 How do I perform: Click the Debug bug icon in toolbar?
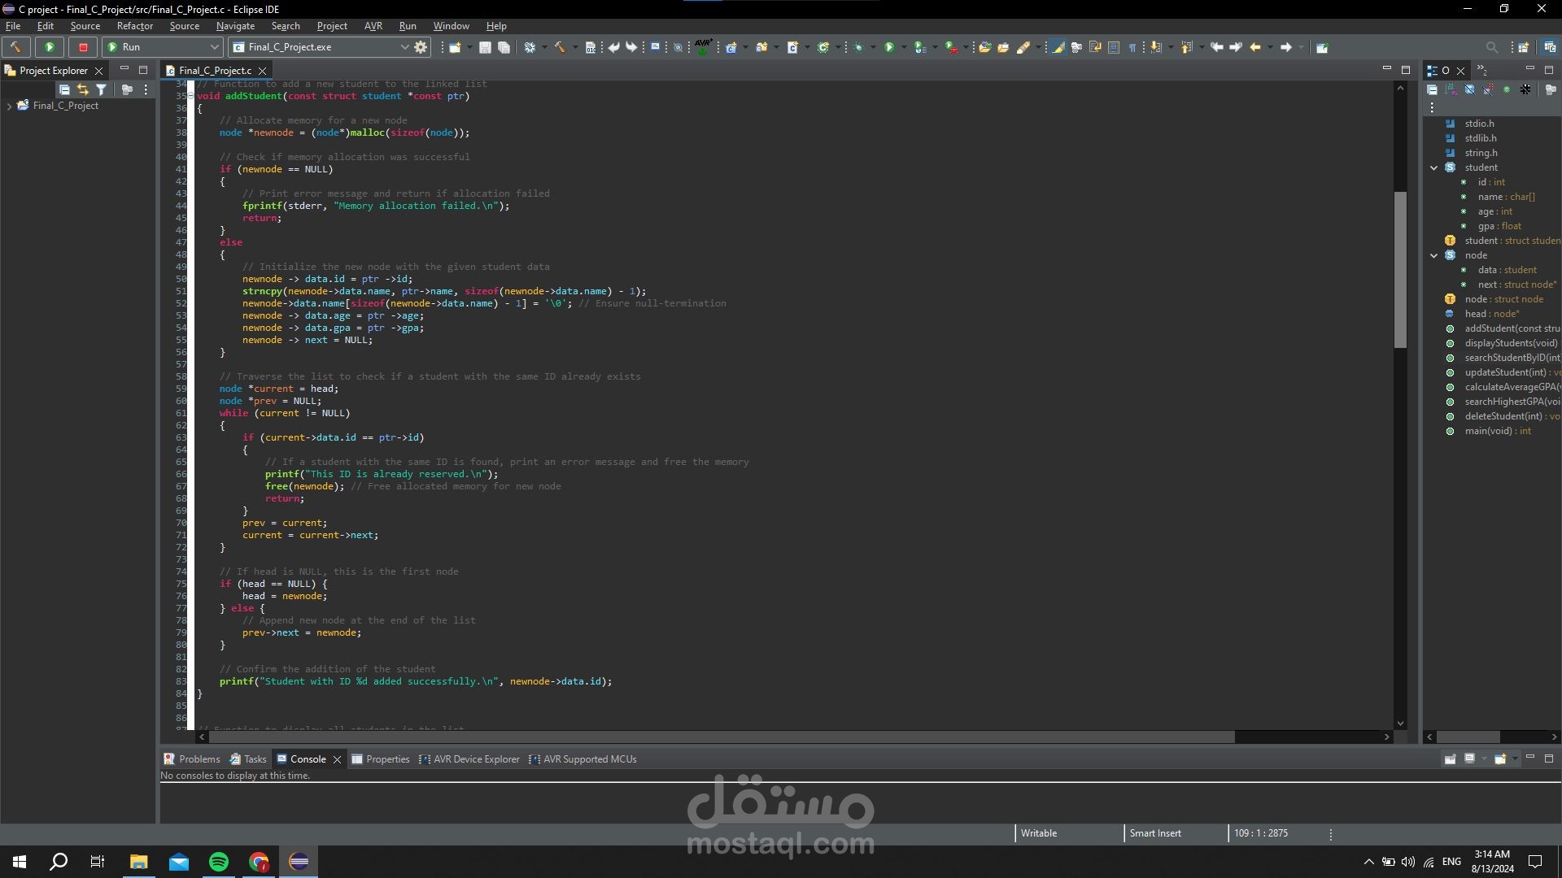click(859, 47)
